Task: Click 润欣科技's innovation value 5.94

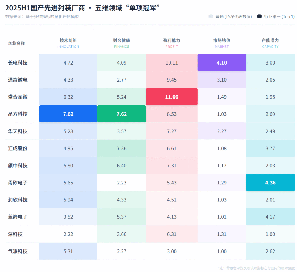Action: click(68, 200)
